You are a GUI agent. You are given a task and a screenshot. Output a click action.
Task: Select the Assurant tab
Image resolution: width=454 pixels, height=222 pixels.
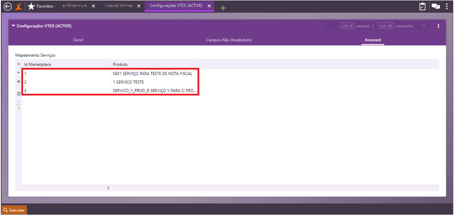click(x=372, y=40)
